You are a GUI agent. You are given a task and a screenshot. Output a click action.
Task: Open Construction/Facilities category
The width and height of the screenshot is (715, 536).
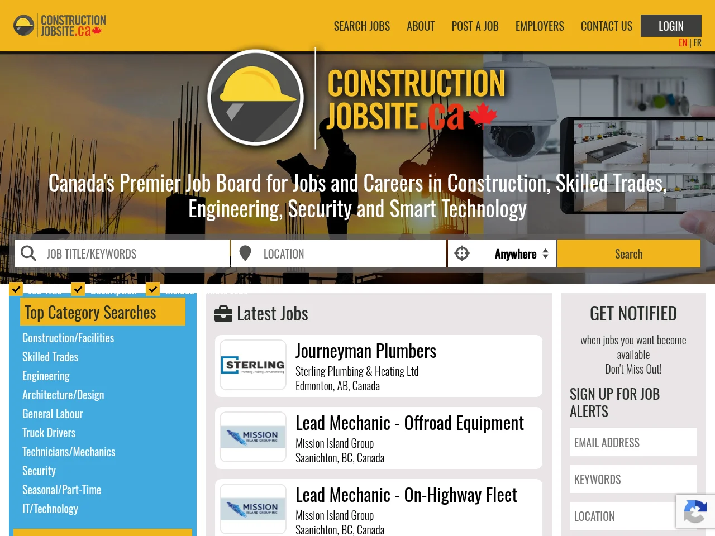coord(68,338)
